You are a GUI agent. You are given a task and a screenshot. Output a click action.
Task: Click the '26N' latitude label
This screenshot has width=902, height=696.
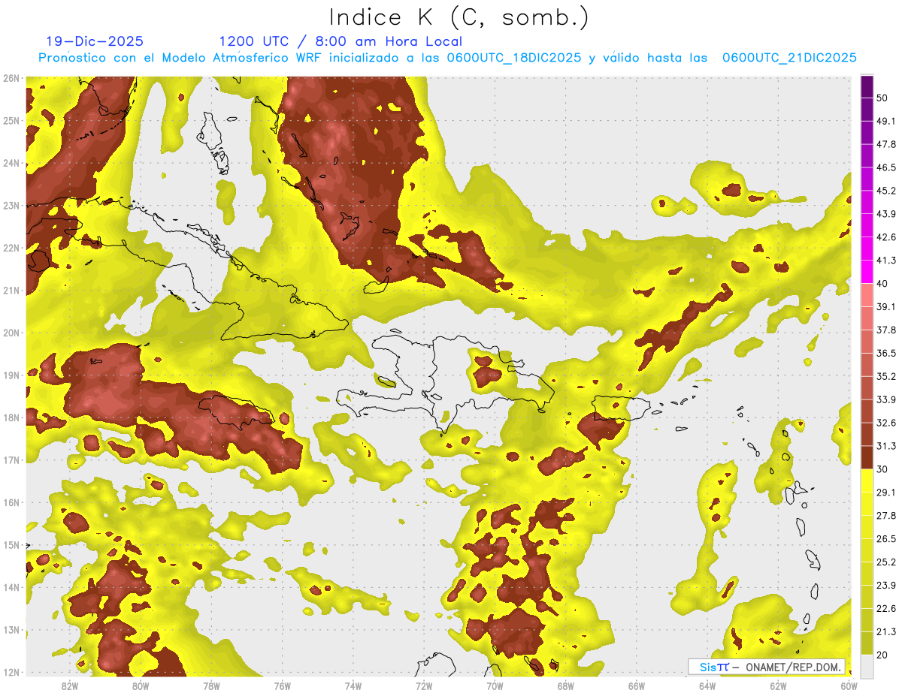[x=11, y=78]
